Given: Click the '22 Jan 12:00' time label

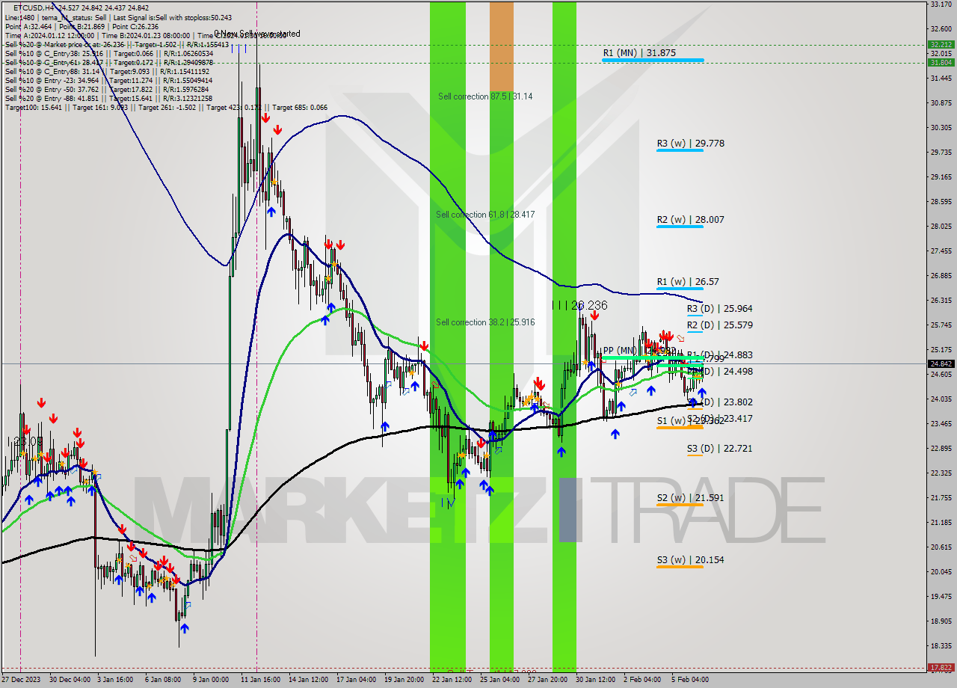Looking at the screenshot, I should pos(451,680).
